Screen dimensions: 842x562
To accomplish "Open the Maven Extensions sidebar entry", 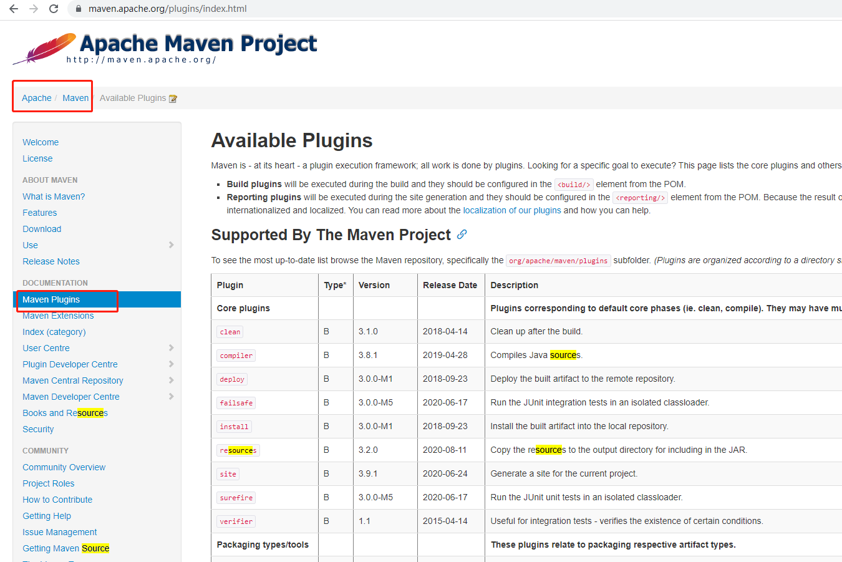I will click(57, 316).
